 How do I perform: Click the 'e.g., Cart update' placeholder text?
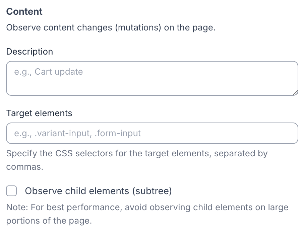tap(49, 72)
